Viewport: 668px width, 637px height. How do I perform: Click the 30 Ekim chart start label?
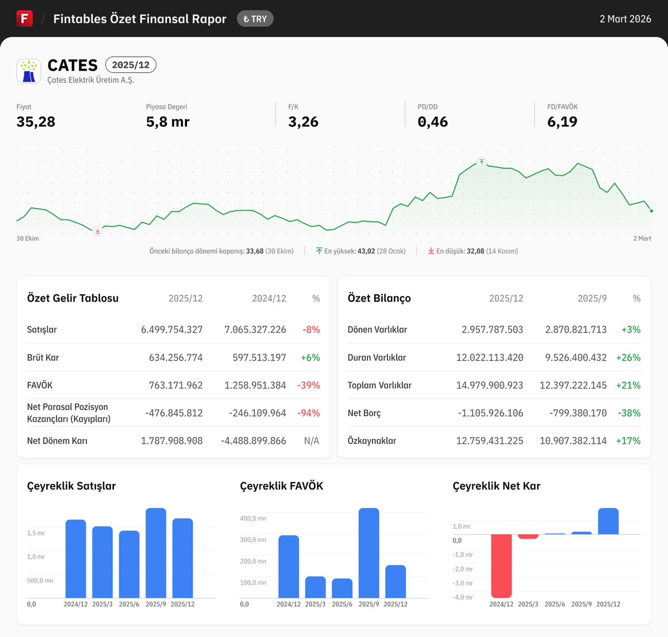click(28, 239)
